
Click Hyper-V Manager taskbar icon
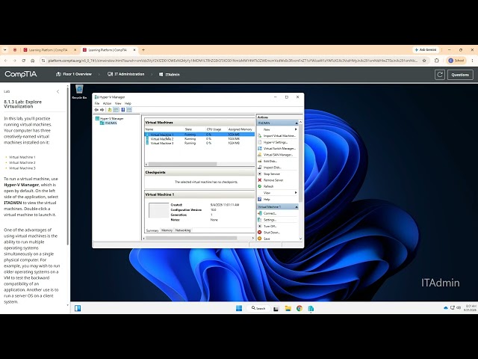point(311,308)
